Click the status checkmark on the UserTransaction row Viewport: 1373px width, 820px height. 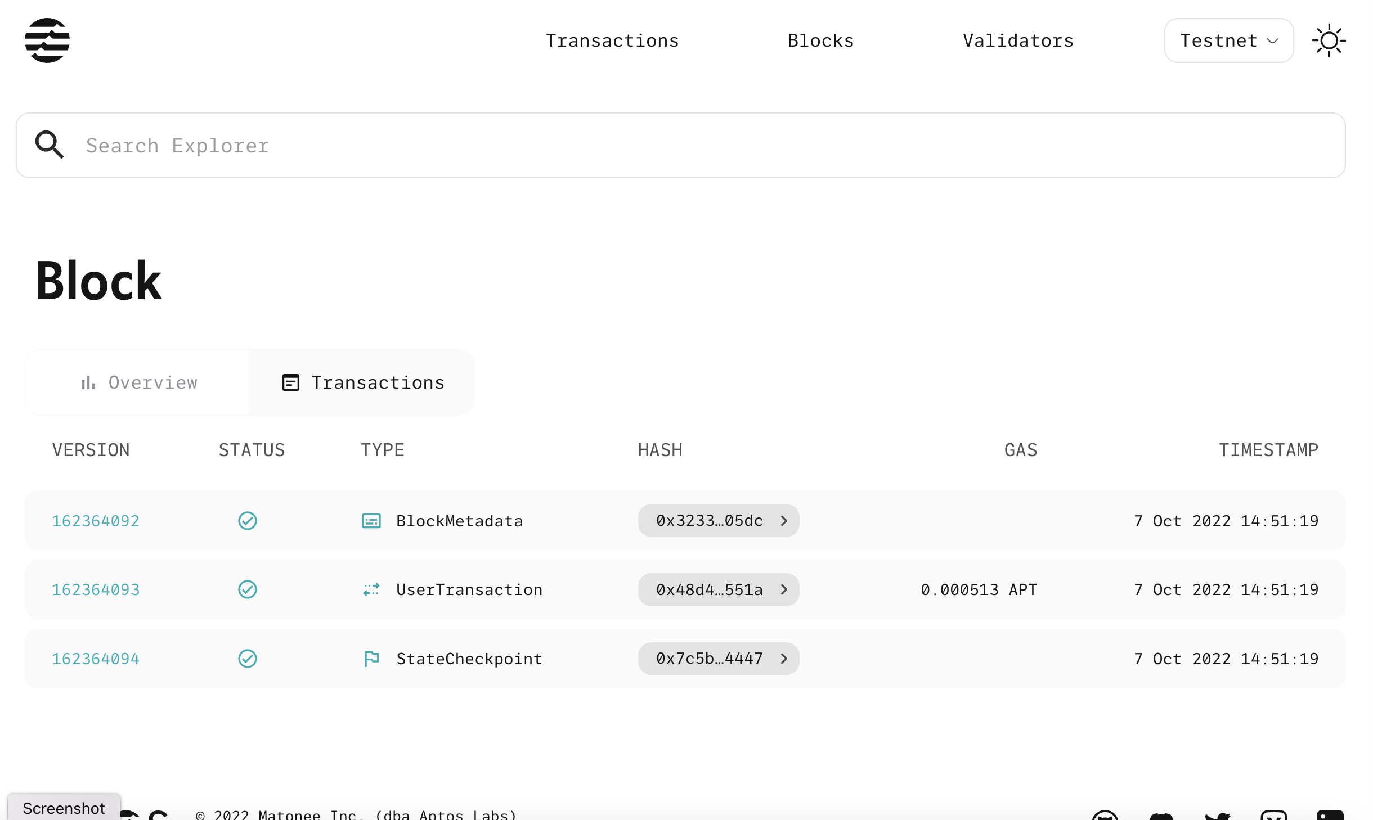(248, 589)
